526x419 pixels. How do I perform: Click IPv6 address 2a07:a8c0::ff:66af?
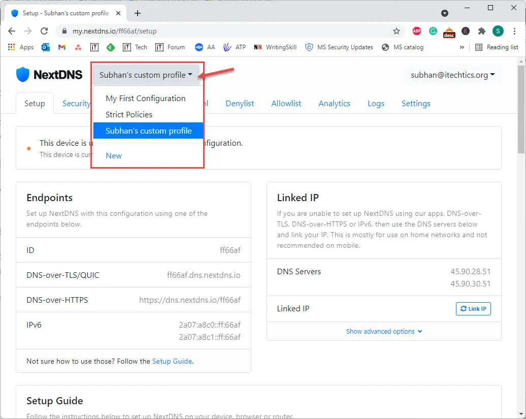(210, 325)
